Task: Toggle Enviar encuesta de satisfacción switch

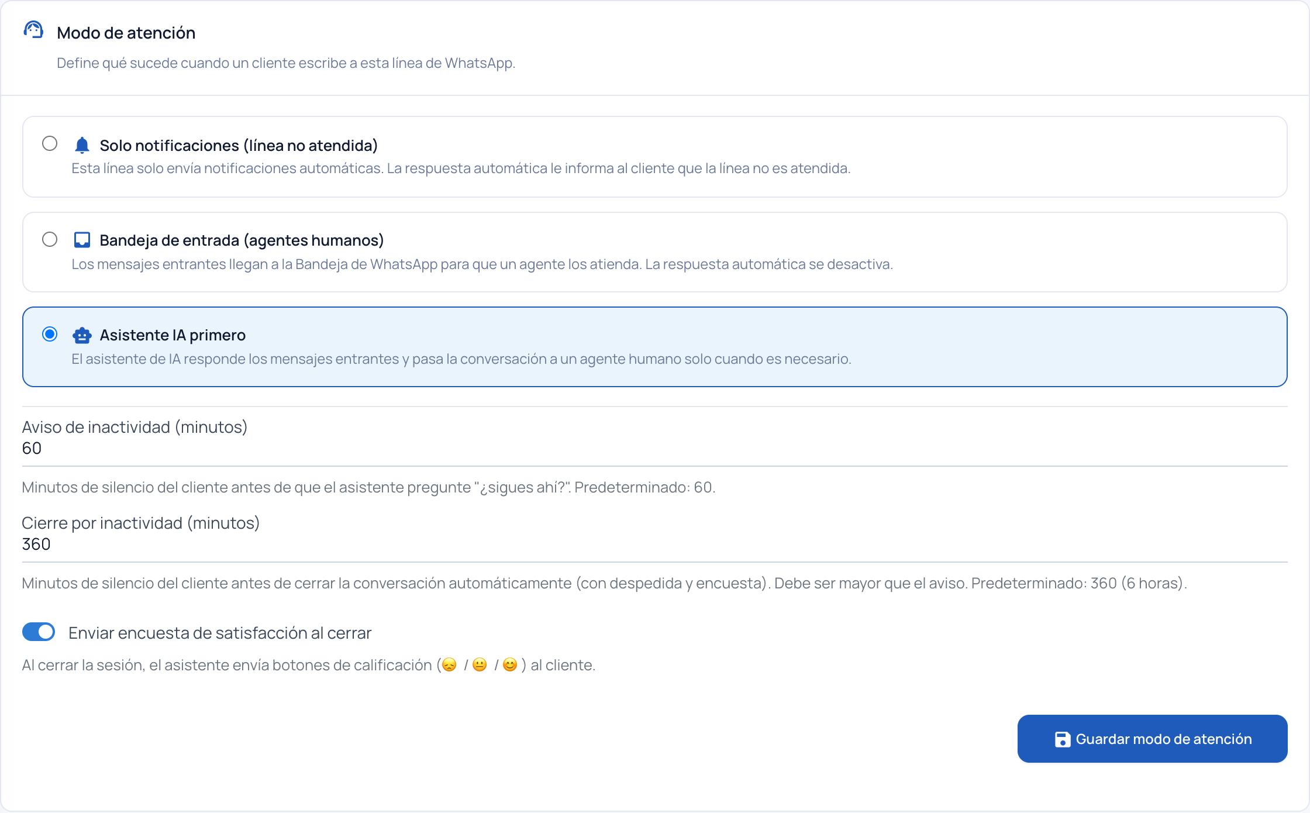Action: 39,632
